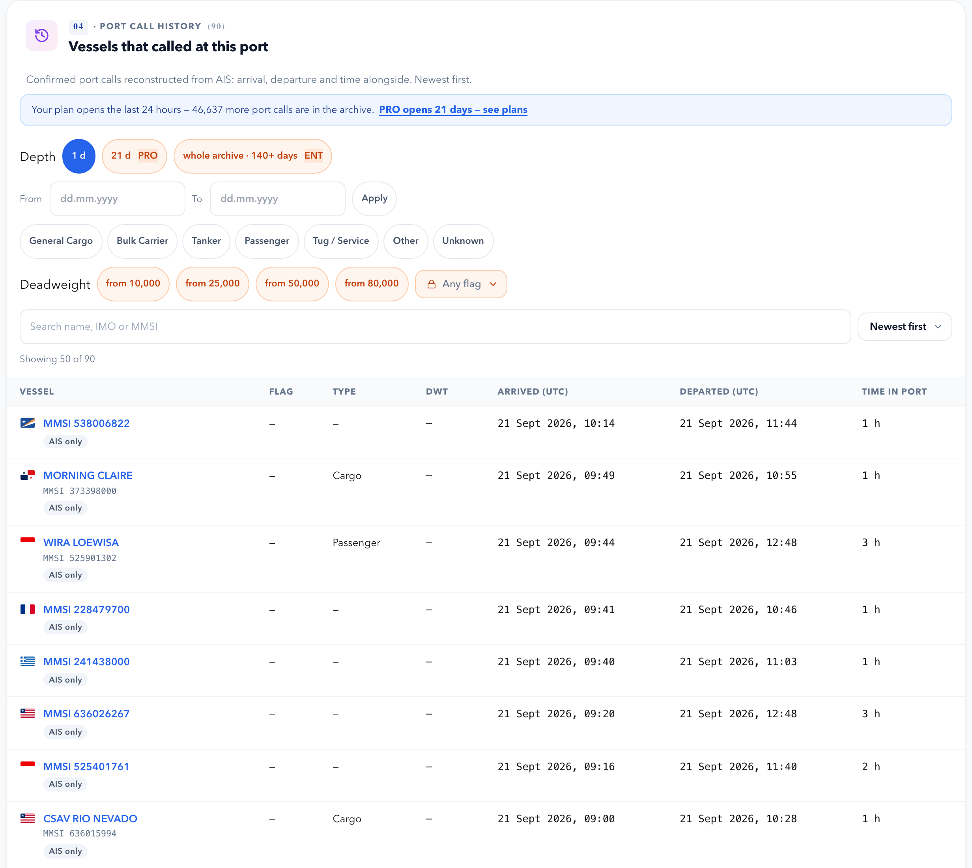The image size is (972, 868).
Task: Click the ARRIVED (UTC) column header
Action: pyautogui.click(x=533, y=391)
